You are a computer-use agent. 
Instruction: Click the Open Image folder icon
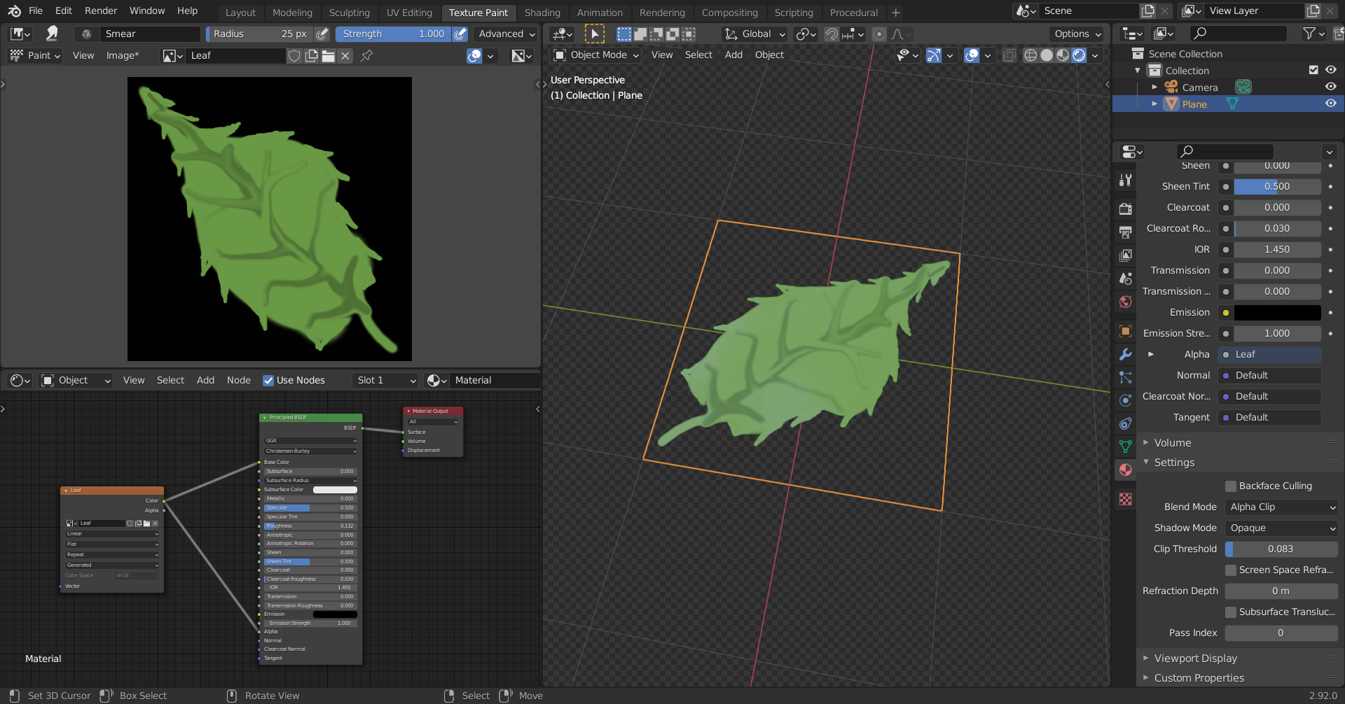(328, 56)
